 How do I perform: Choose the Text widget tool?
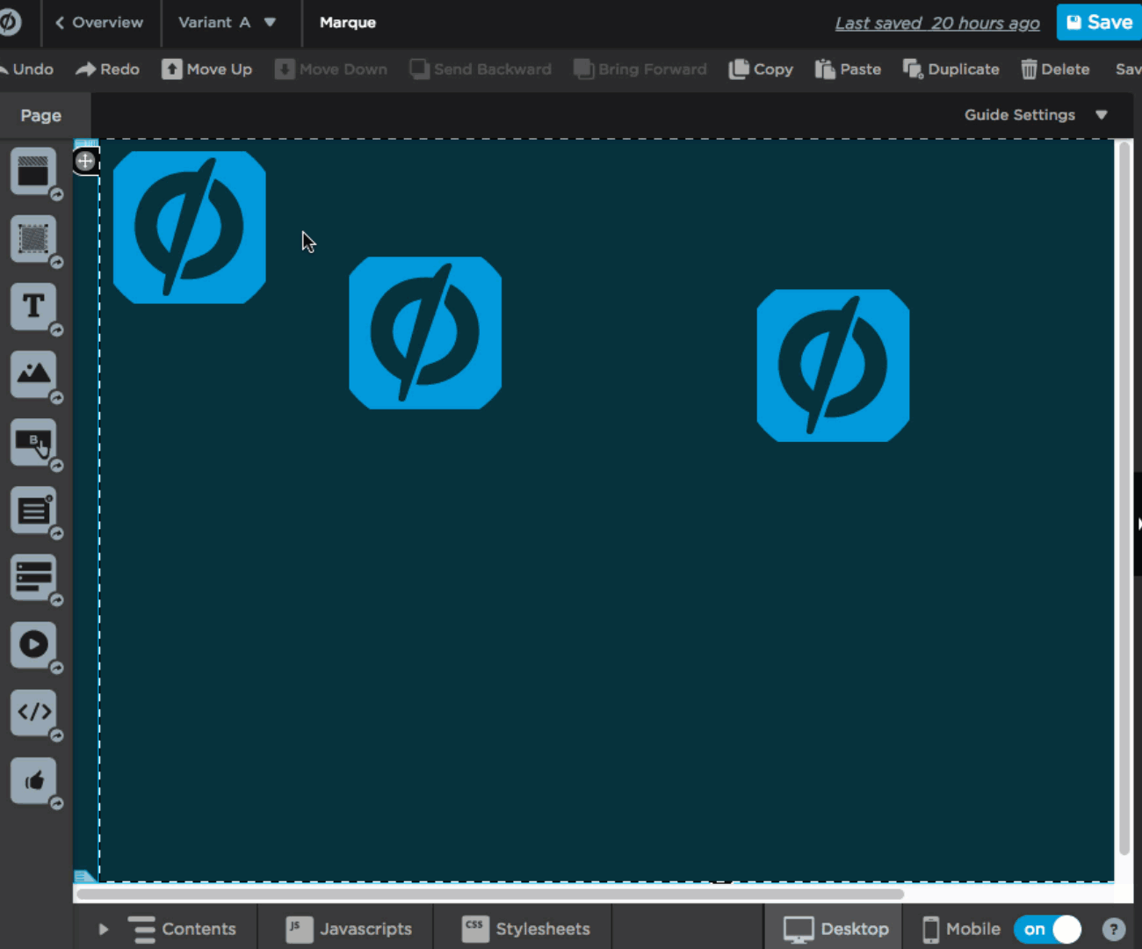(x=33, y=307)
